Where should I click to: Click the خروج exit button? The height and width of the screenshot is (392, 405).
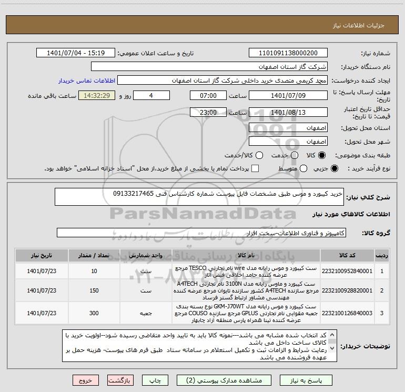[x=86, y=380]
